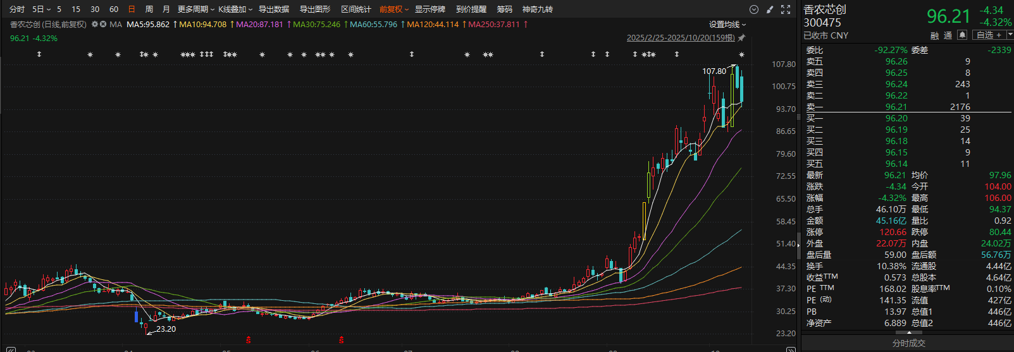This screenshot has height=352, width=1014.
Task: Click the circled down-arrow icon
Action: coord(753,9)
